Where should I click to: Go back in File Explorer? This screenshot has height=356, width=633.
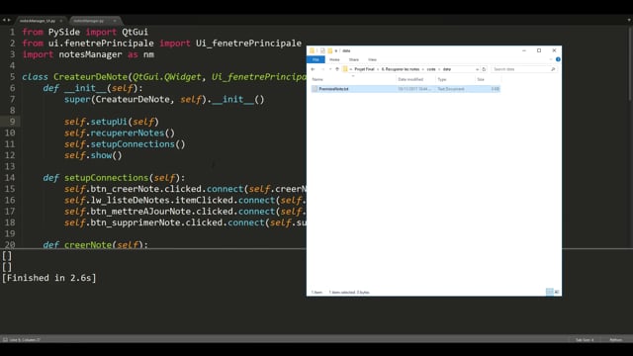pyautogui.click(x=313, y=69)
